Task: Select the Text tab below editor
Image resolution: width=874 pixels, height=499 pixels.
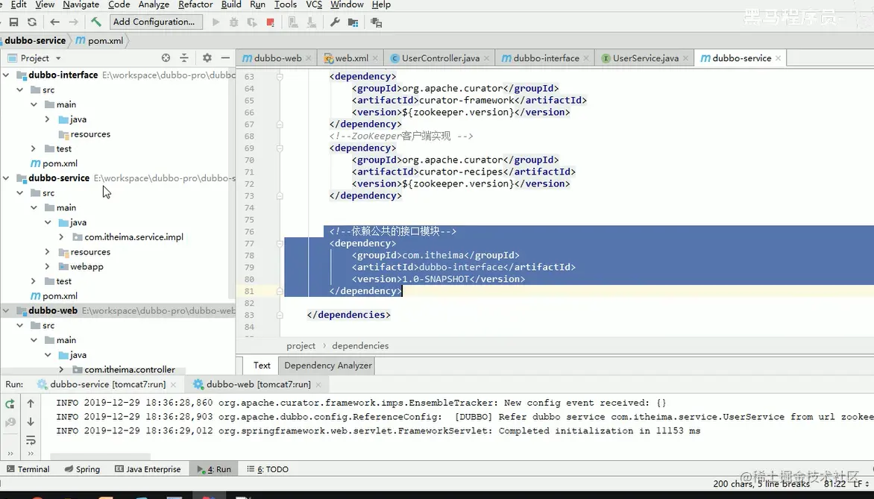Action: coord(262,365)
